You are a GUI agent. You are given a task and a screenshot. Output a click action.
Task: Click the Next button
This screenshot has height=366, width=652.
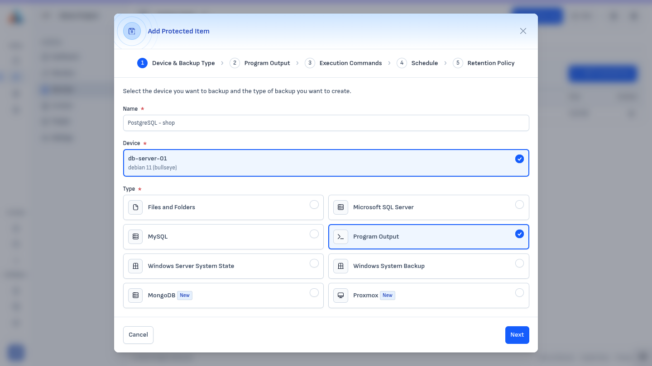(x=517, y=335)
